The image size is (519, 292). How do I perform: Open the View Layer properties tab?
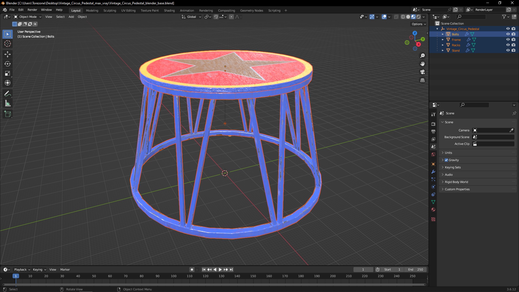pyautogui.click(x=433, y=139)
